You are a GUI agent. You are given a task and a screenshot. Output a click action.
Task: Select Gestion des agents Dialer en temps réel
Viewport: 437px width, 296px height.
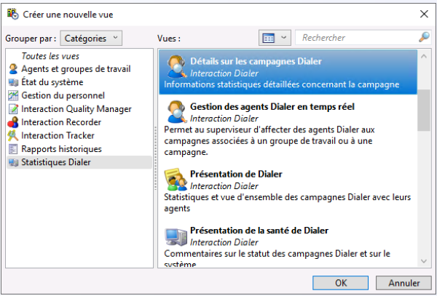point(272,107)
